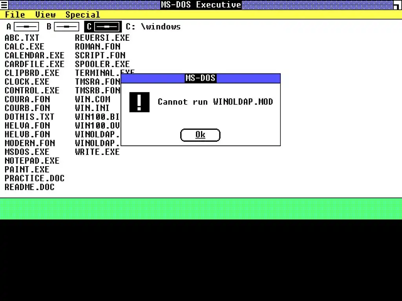Select file CONTROL.EXE
The image size is (402, 301).
click(x=32, y=91)
